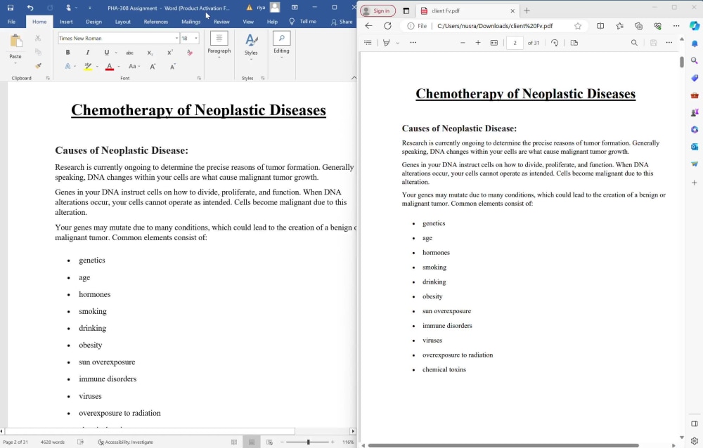Open font size dropdown showing 18

pos(196,39)
